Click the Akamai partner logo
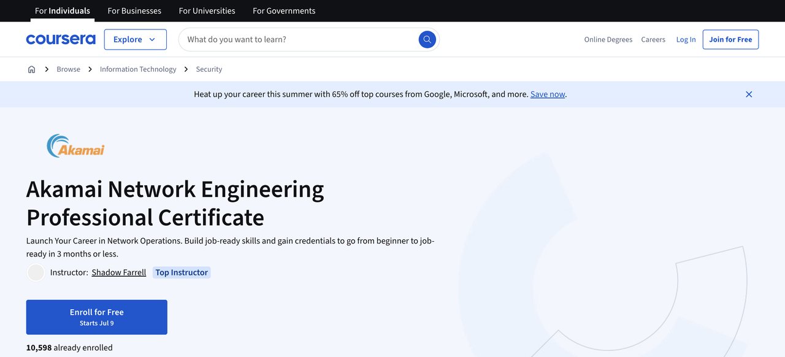The width and height of the screenshot is (785, 357). pyautogui.click(x=76, y=146)
